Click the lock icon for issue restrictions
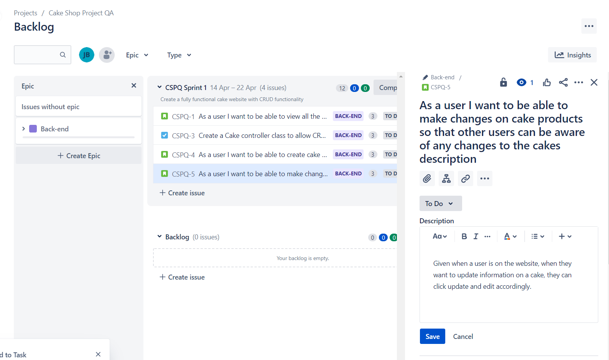The width and height of the screenshot is (609, 360). click(504, 82)
